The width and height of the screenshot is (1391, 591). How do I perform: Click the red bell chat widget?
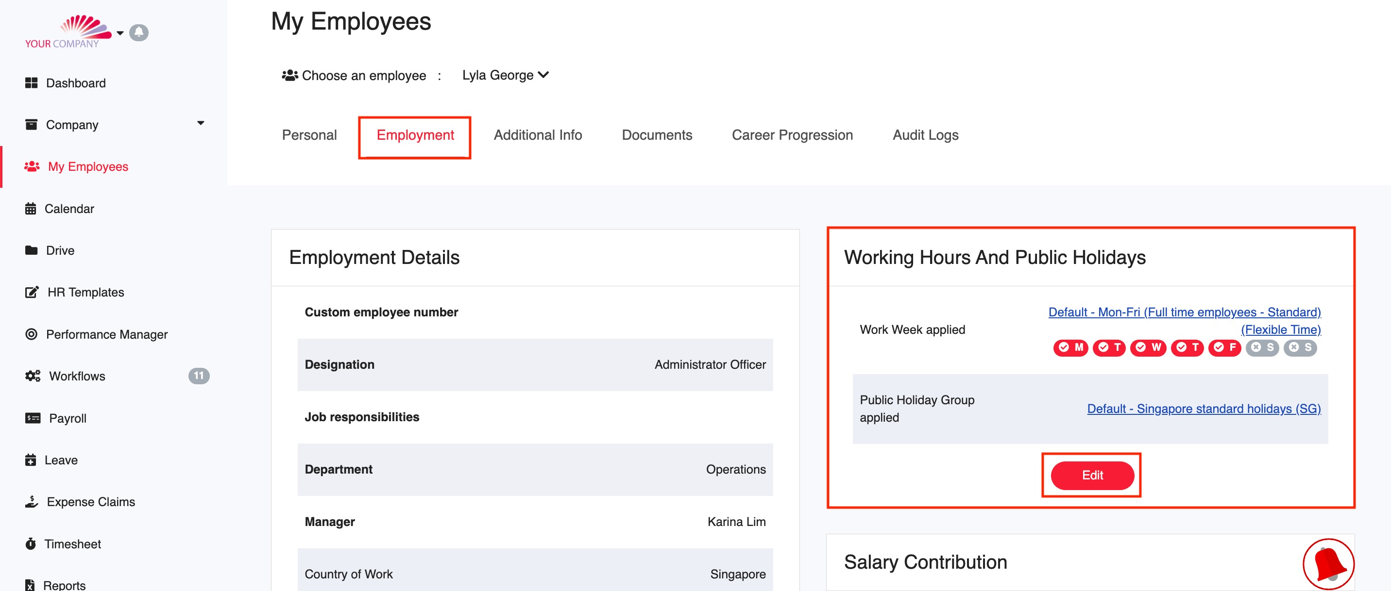pyautogui.click(x=1328, y=563)
